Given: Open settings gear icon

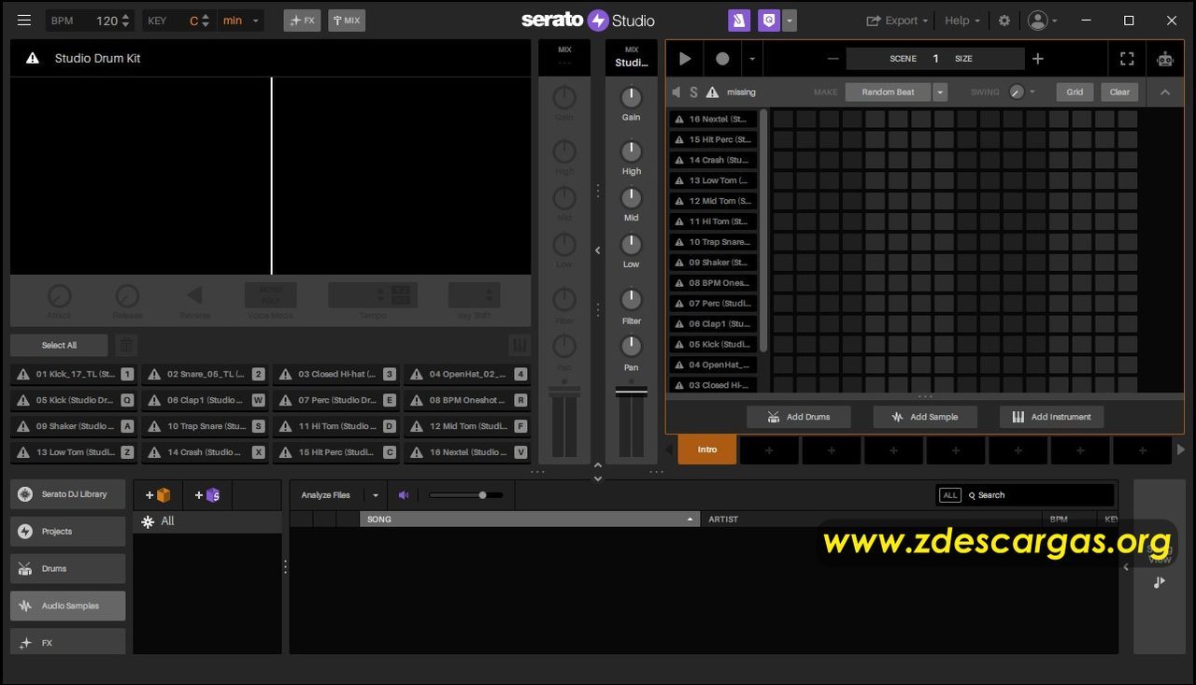Looking at the screenshot, I should 1004,21.
